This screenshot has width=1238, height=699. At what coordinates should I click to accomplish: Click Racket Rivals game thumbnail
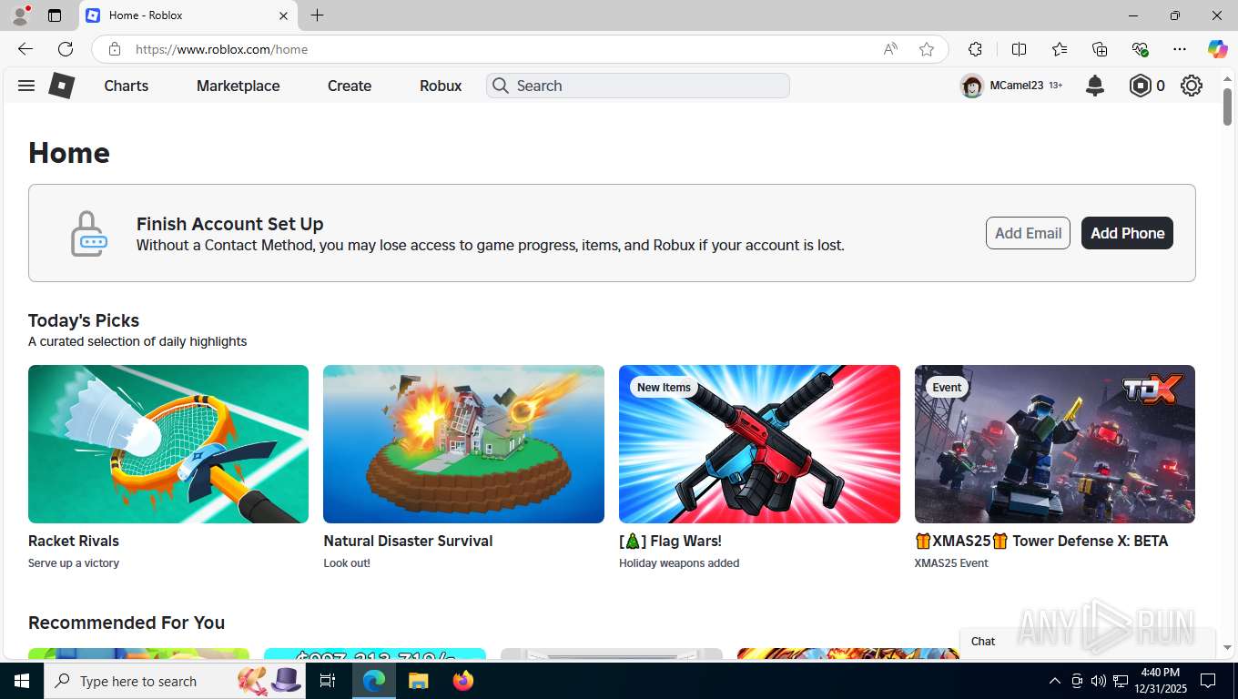click(168, 444)
